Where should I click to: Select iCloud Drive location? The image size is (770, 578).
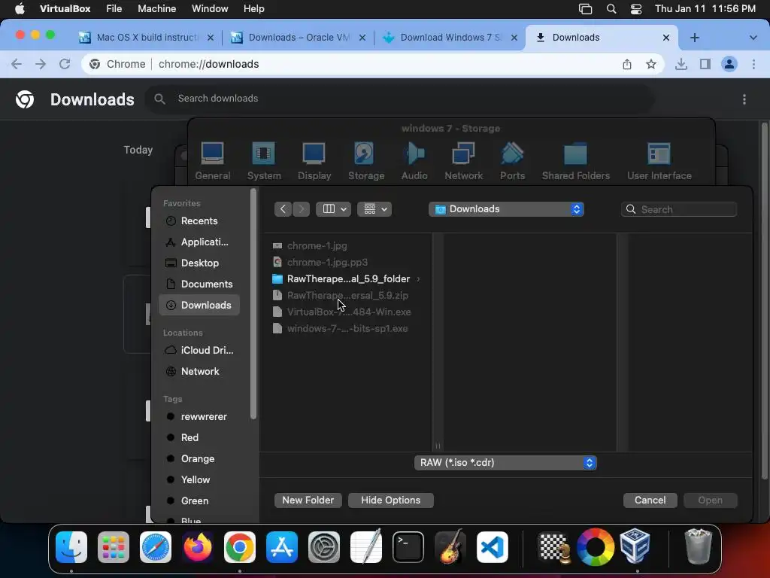point(199,351)
